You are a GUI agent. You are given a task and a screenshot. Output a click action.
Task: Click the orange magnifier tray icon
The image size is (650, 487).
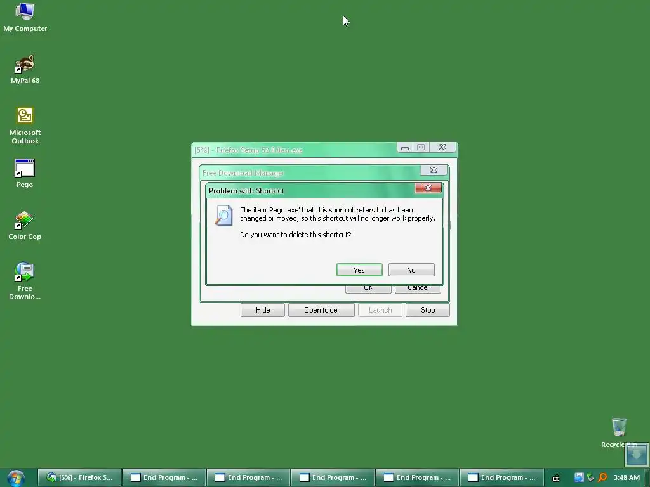[x=603, y=477]
